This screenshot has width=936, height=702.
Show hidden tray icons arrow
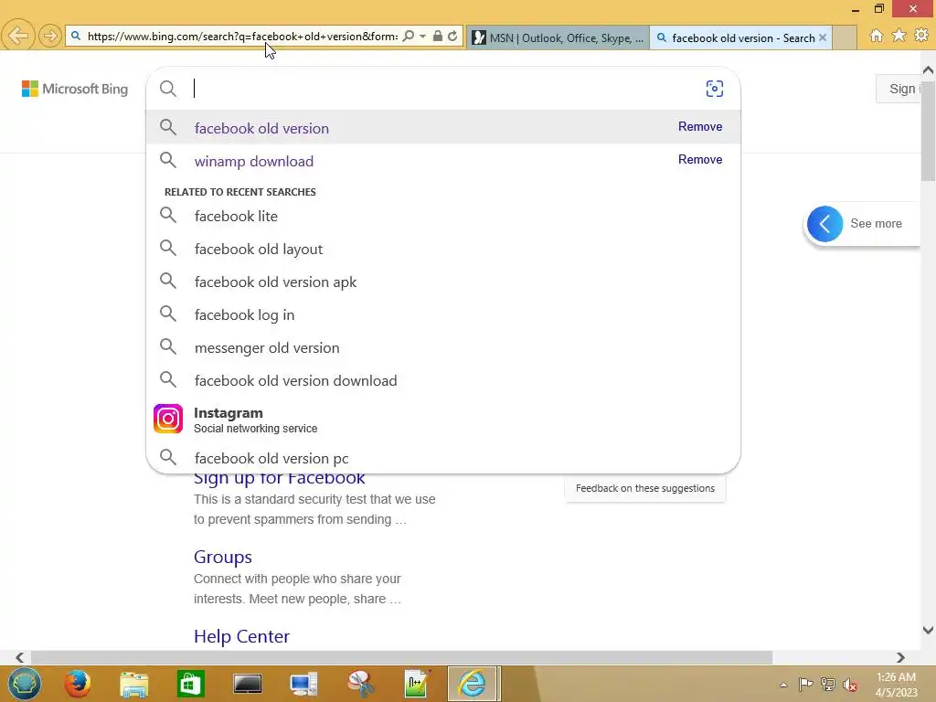tap(783, 685)
